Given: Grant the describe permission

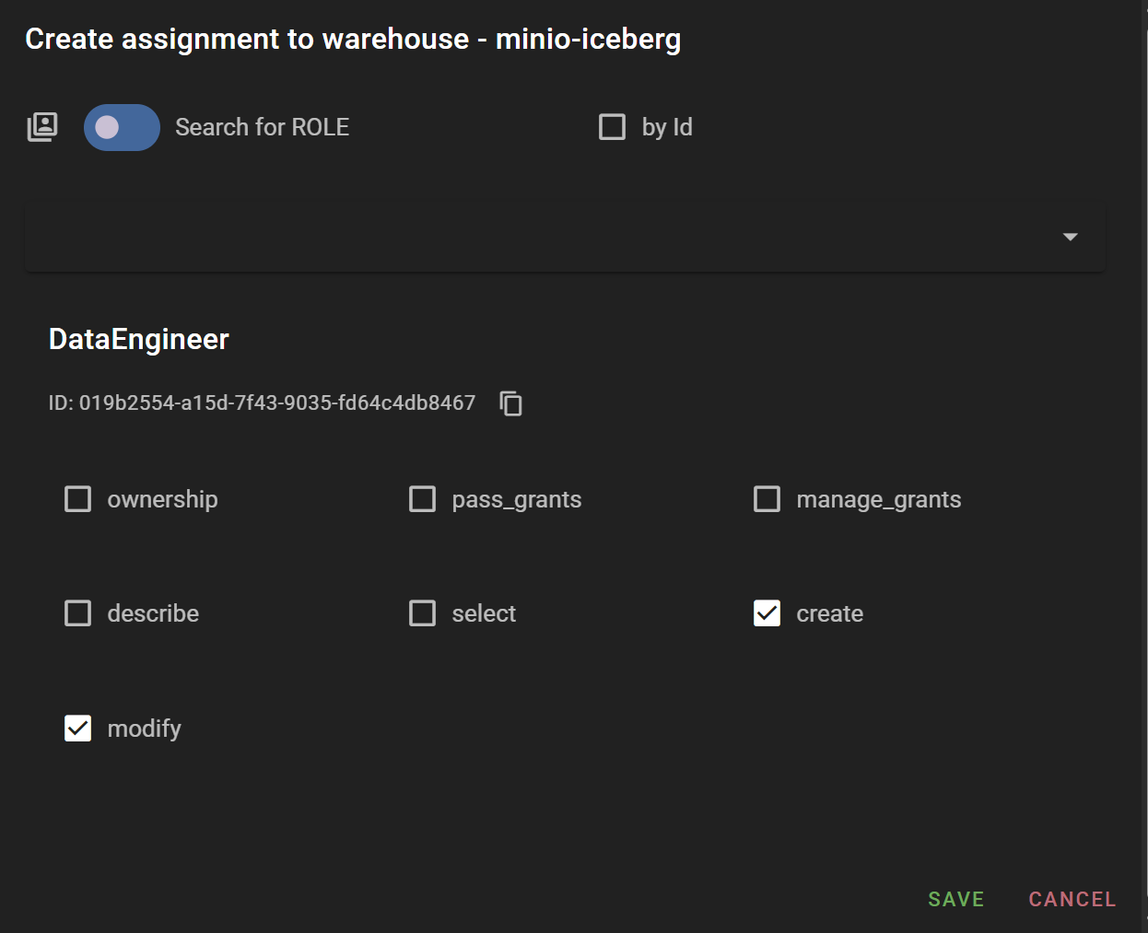Looking at the screenshot, I should (78, 613).
